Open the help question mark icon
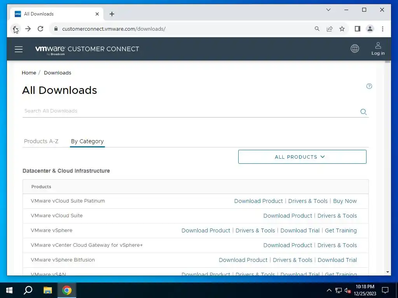The width and height of the screenshot is (398, 298). (x=369, y=86)
